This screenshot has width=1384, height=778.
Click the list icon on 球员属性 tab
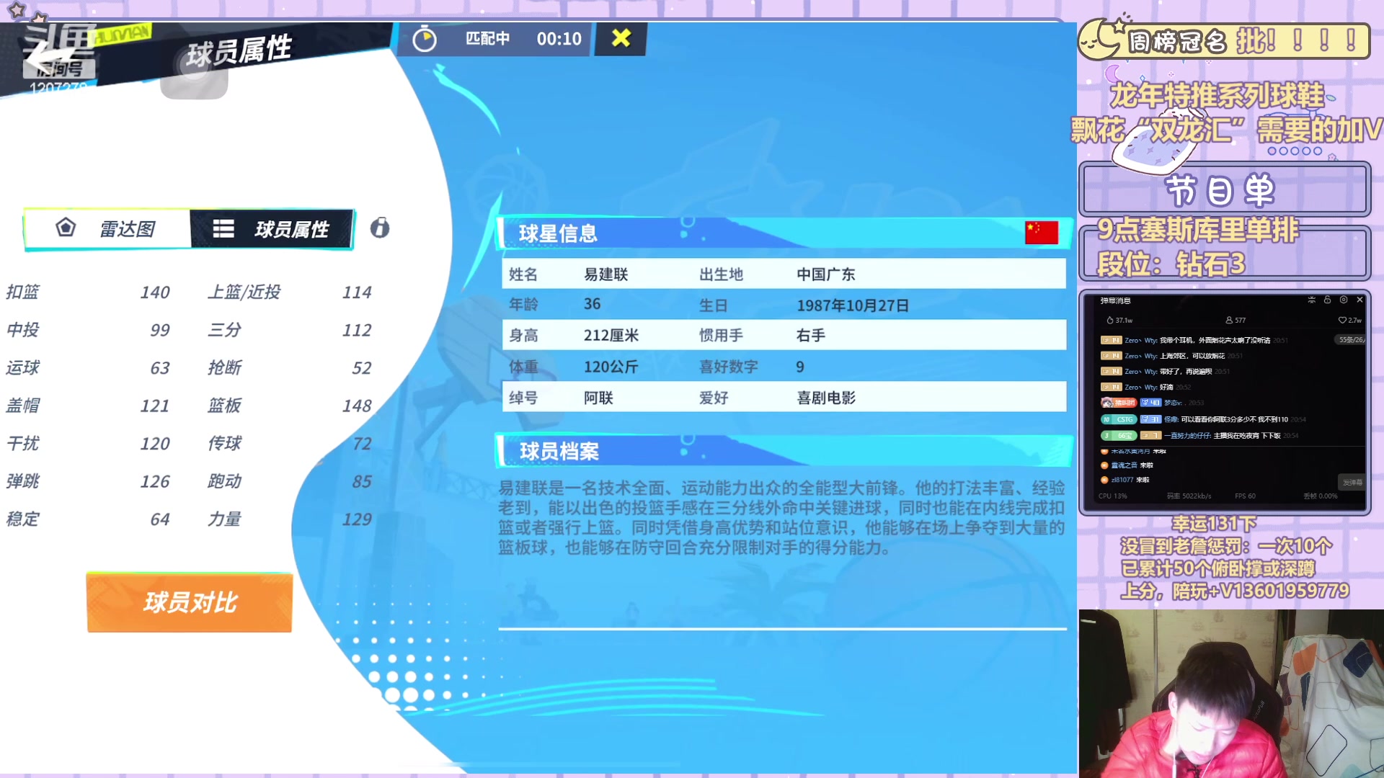(x=223, y=228)
